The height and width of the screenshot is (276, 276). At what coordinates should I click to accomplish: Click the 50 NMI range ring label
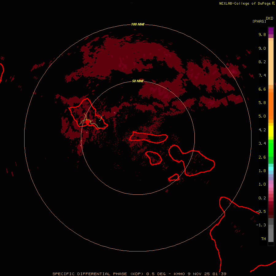pos(138,81)
